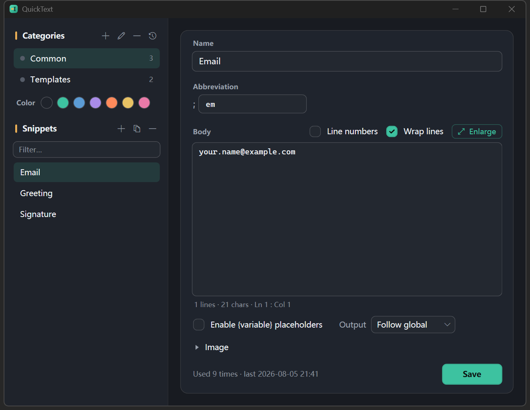The image size is (530, 410).
Task: Remove category with the minus icon
Action: 137,36
